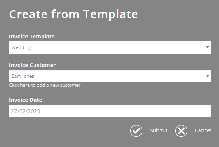The height and width of the screenshot is (147, 219).
Task: Focus the Invoice Date input field
Action: pos(110,111)
